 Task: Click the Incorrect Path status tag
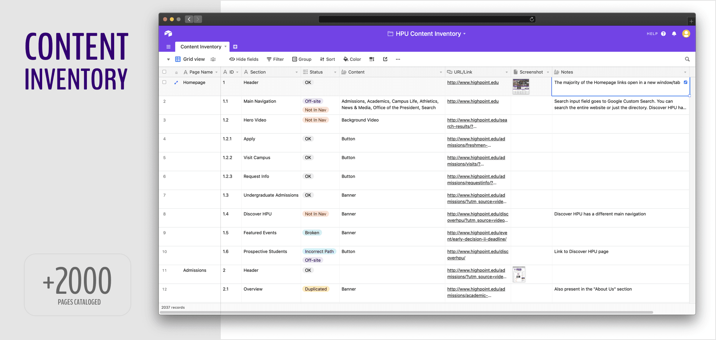click(319, 252)
